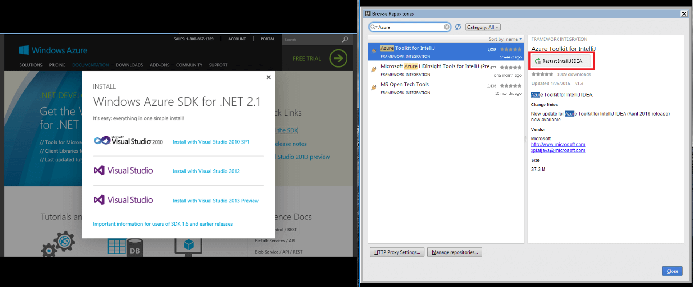Click Manage repositories button
The image size is (693, 287).
pos(455,252)
